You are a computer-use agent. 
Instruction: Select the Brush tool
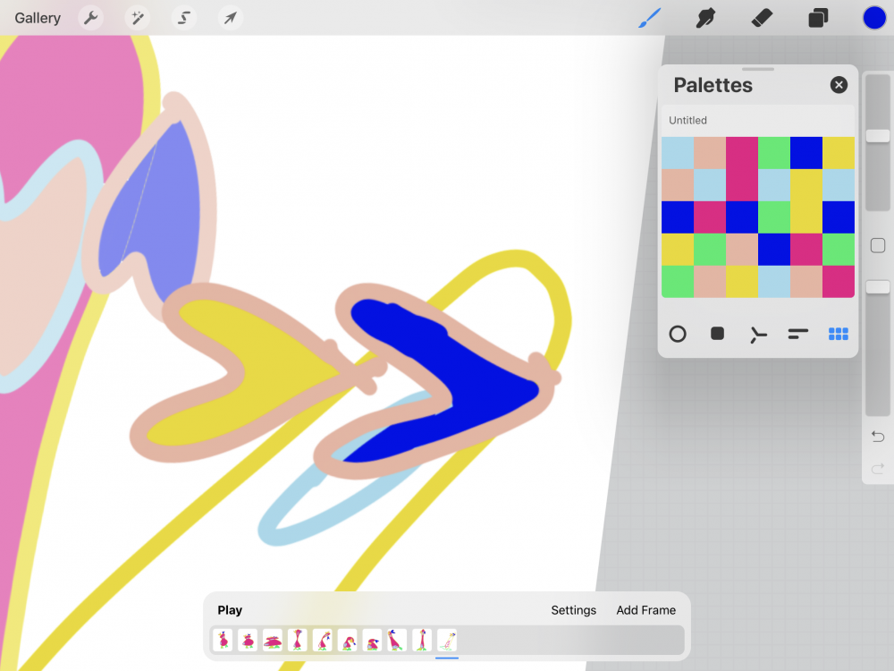pyautogui.click(x=649, y=18)
